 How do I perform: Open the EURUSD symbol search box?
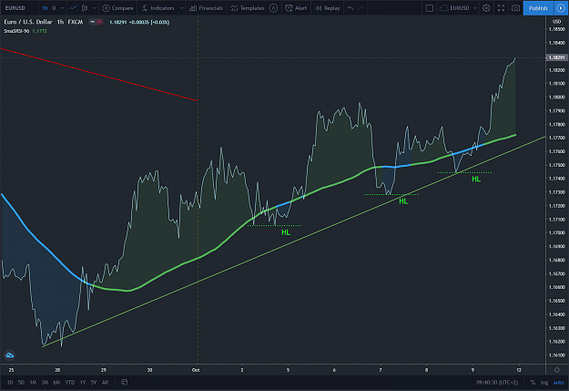pyautogui.click(x=15, y=7)
